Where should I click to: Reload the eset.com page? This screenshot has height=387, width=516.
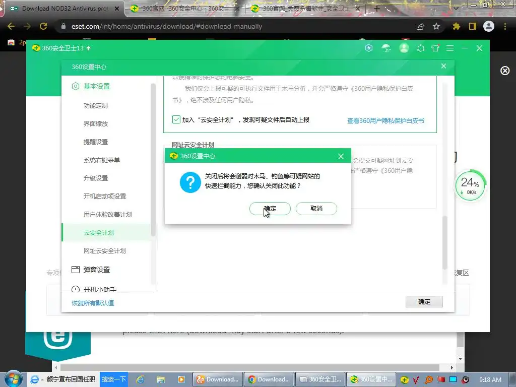tap(43, 26)
